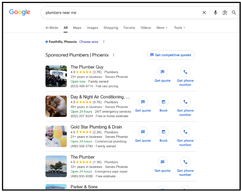The image size is (241, 192).
Task: Click Sponsored Plumbers | Phoenix heading
Action: [x=77, y=55]
